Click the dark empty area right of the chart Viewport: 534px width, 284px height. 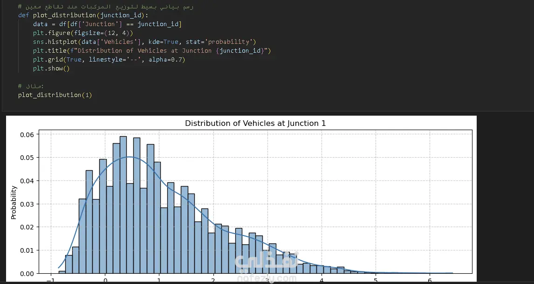pyautogui.click(x=505, y=196)
